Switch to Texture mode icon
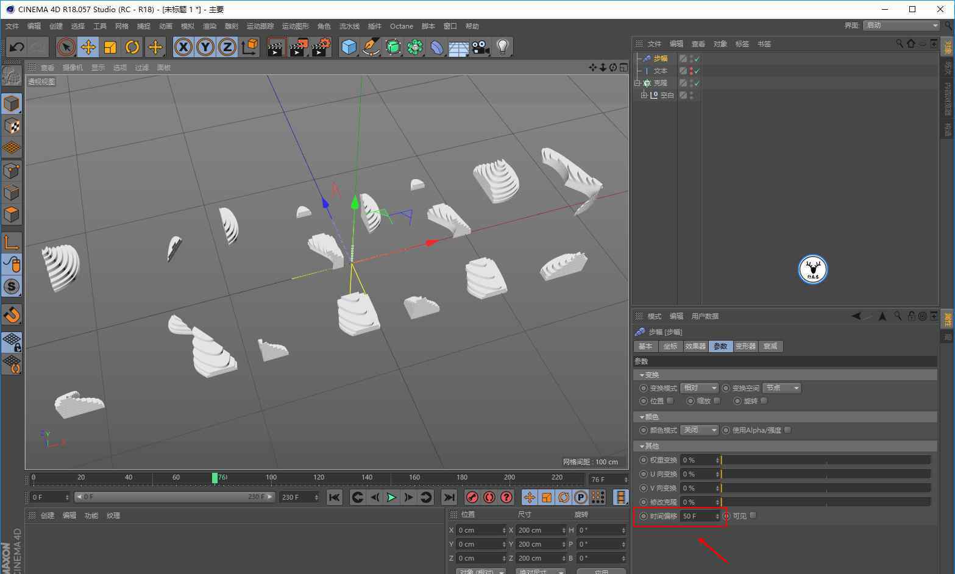The image size is (955, 574). tap(12, 126)
